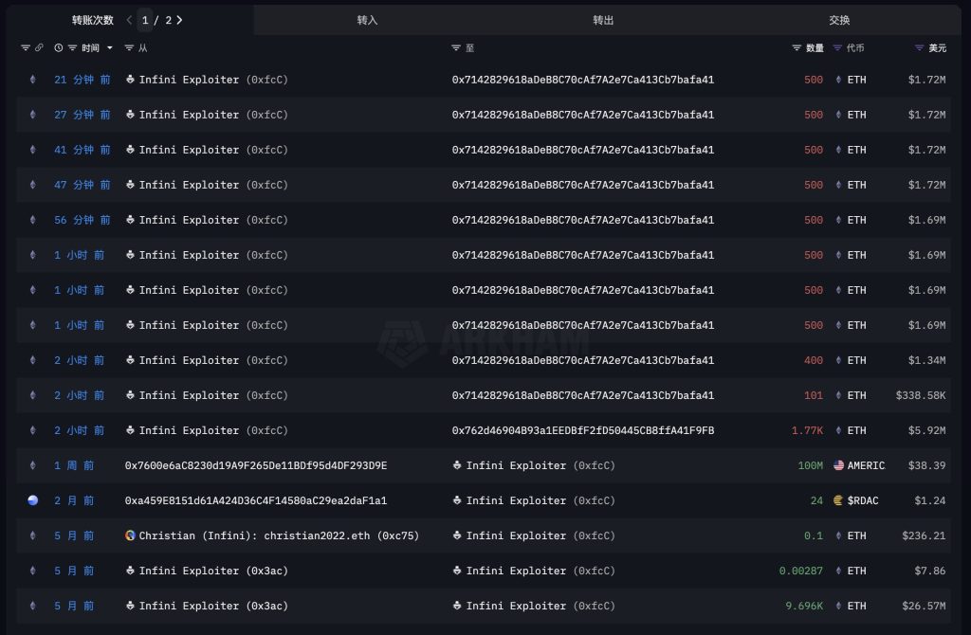Click the blue token icon on the 2 月 前 row
The width and height of the screenshot is (971, 635).
click(x=32, y=500)
